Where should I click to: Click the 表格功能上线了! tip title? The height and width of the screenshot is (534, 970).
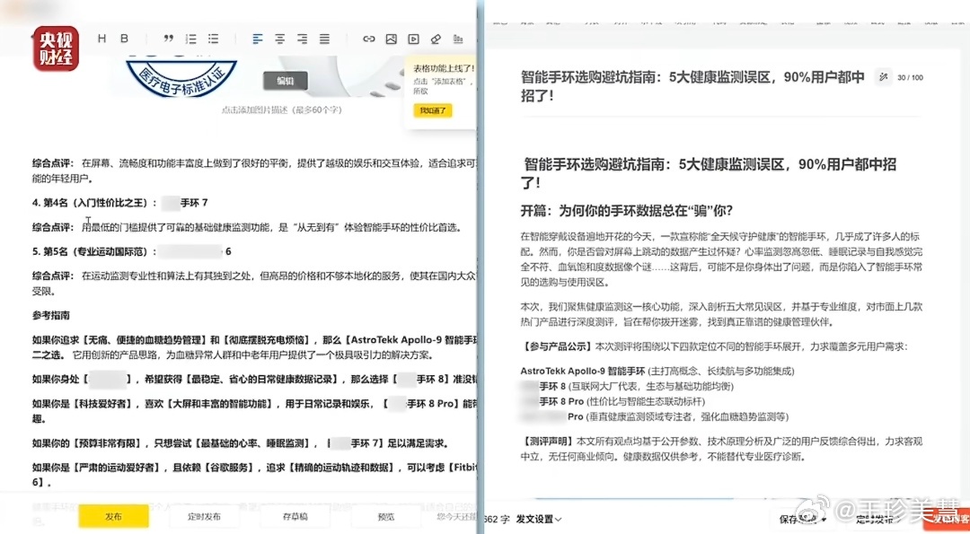tap(443, 68)
